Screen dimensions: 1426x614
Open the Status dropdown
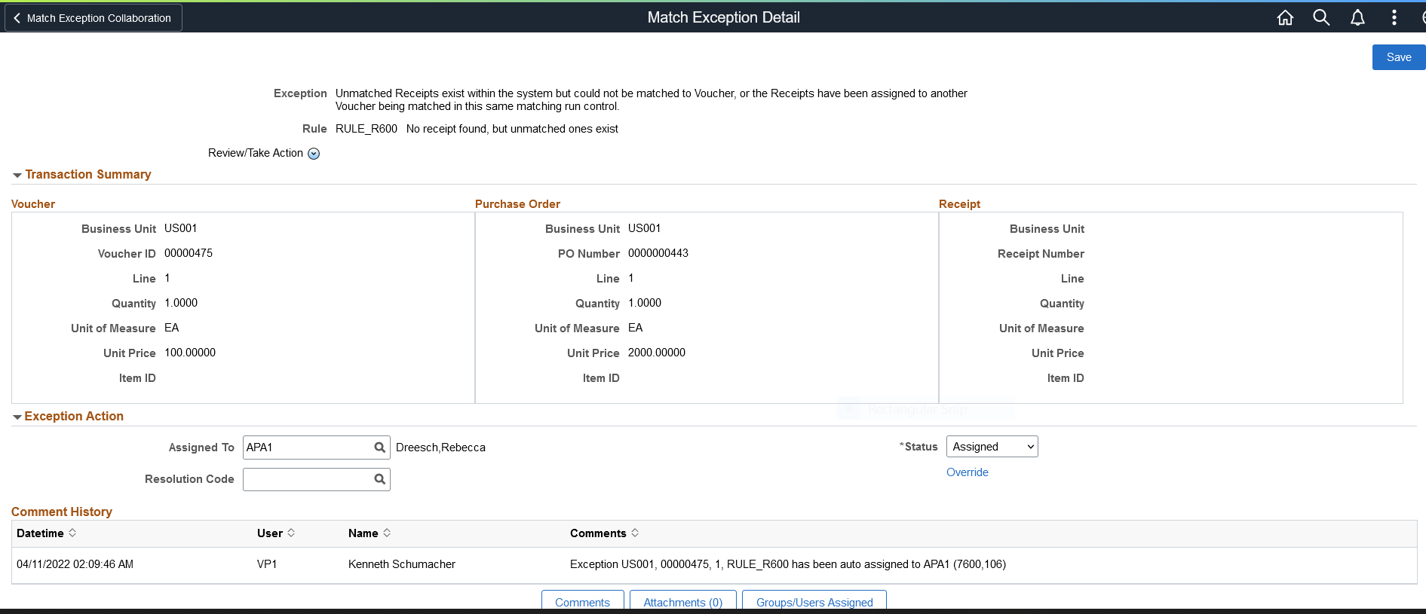992,447
